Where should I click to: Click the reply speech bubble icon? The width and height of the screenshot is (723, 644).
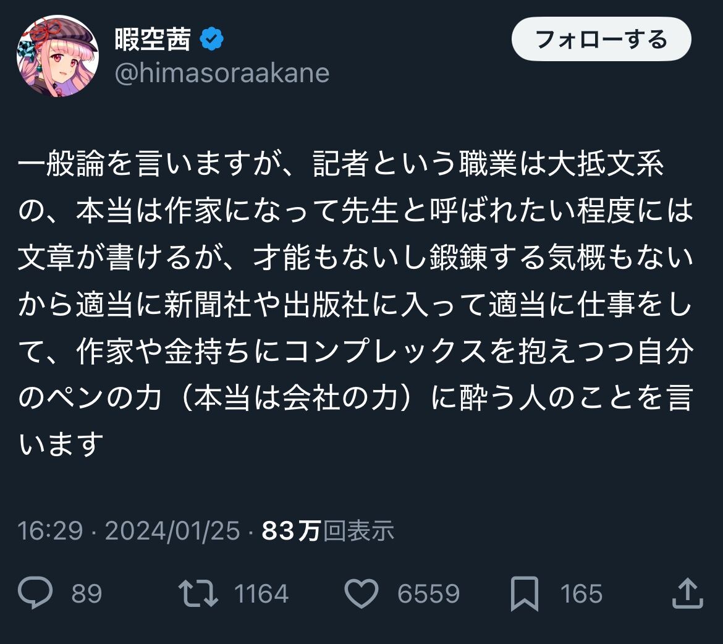pos(35,593)
